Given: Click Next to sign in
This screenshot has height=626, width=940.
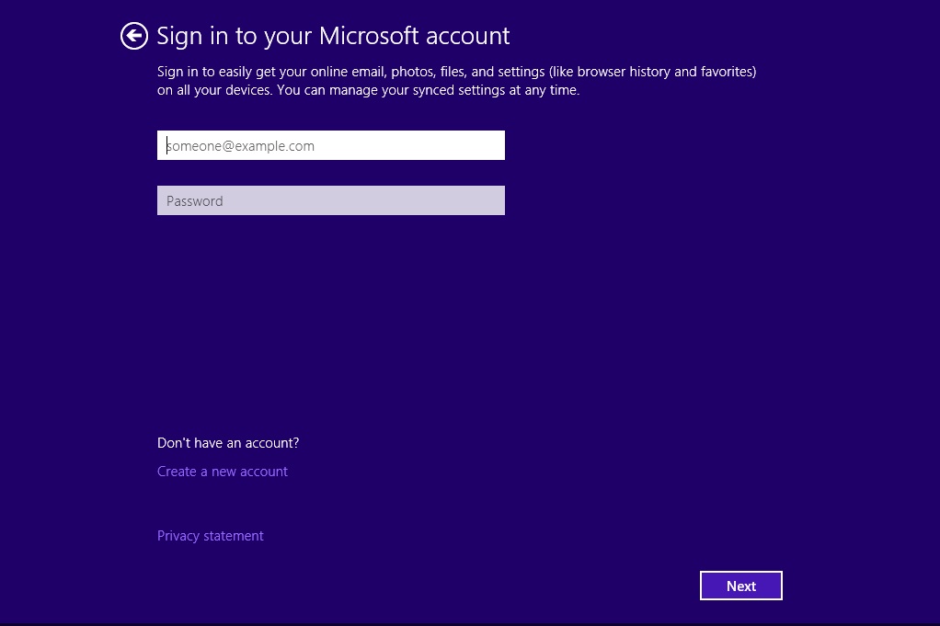Looking at the screenshot, I should 741,586.
